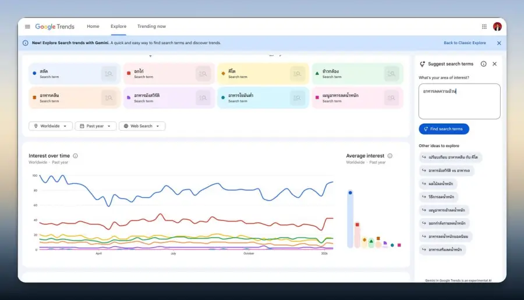
Task: Open the Web Search type dropdown
Action: (142, 126)
